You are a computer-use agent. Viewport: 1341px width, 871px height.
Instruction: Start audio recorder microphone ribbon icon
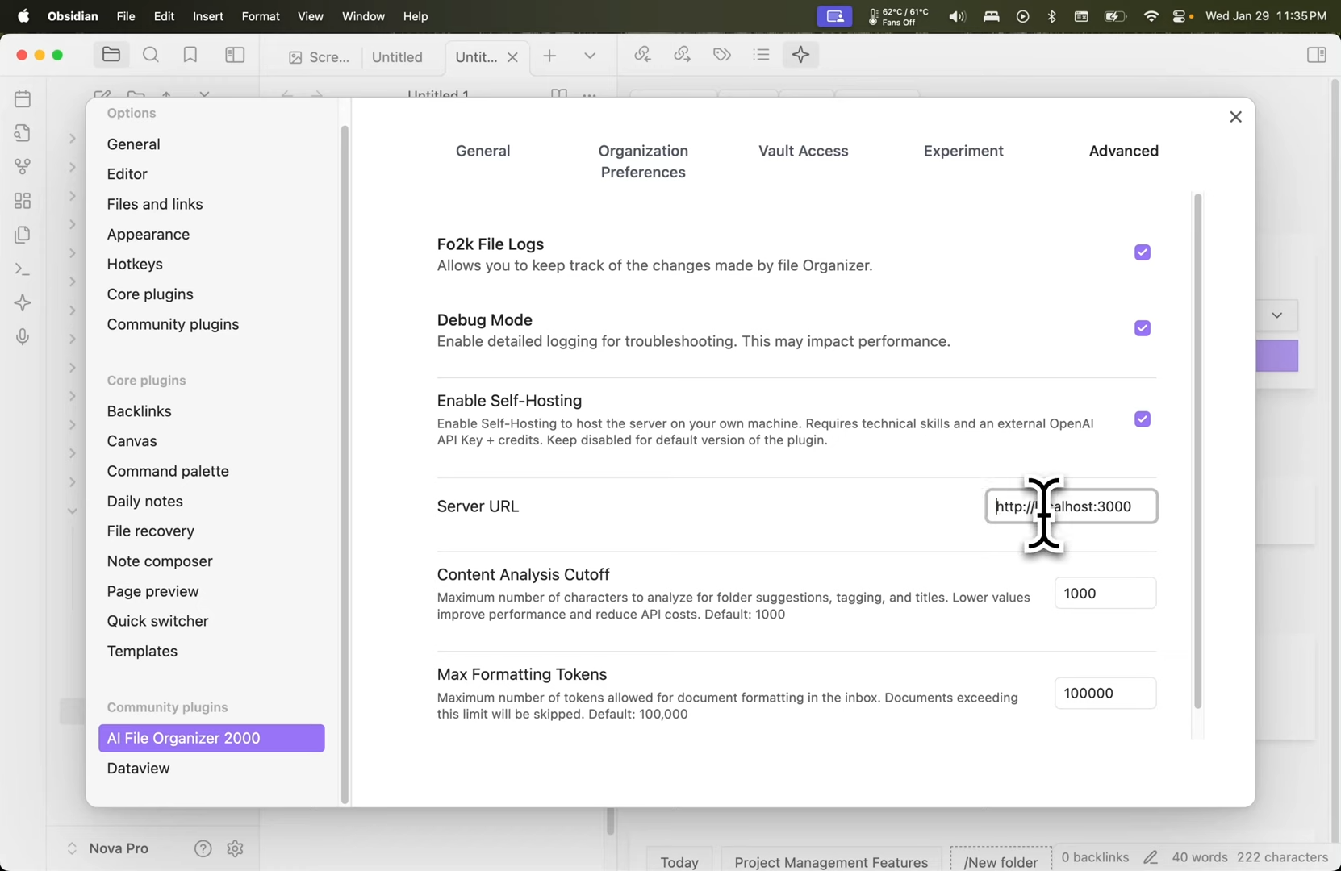[x=23, y=337]
